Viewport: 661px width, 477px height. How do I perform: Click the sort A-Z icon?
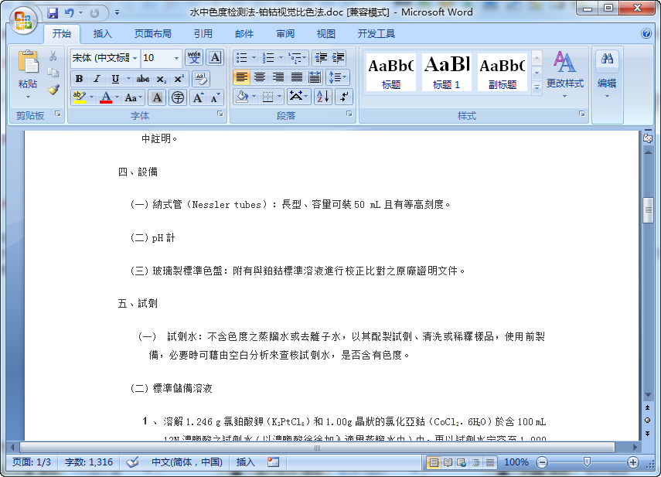[323, 97]
